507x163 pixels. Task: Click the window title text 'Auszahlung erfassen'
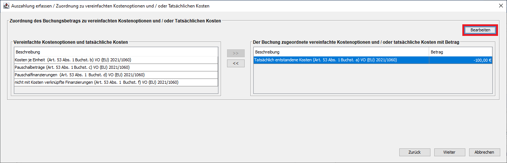click(x=33, y=6)
